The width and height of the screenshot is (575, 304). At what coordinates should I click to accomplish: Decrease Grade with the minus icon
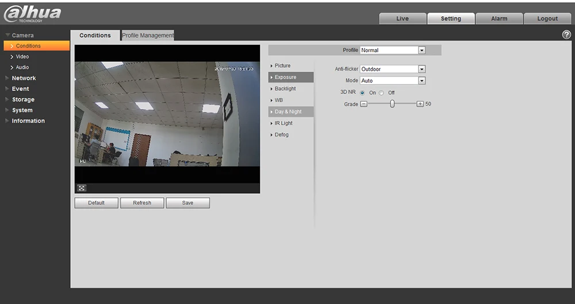pyautogui.click(x=363, y=104)
